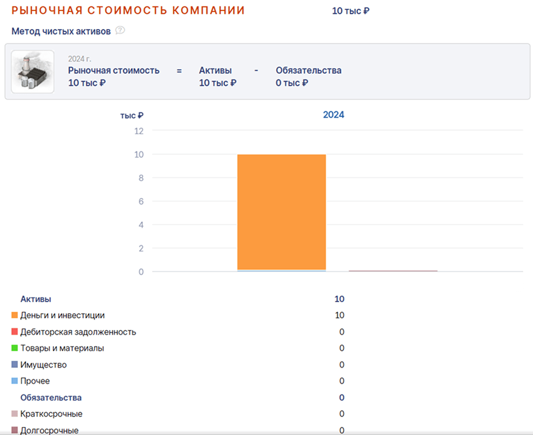Click the light blue Прочее legend swatch
This screenshot has height=435, width=533.
pyautogui.click(x=14, y=380)
